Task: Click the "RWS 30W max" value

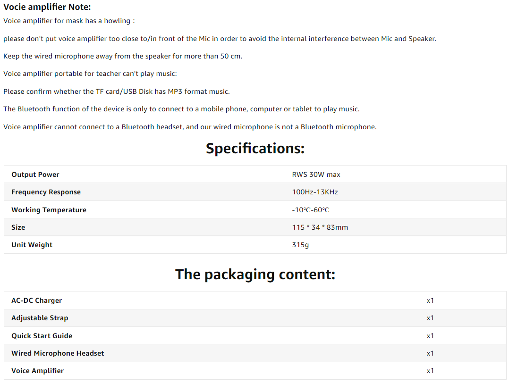Action: [x=316, y=175]
